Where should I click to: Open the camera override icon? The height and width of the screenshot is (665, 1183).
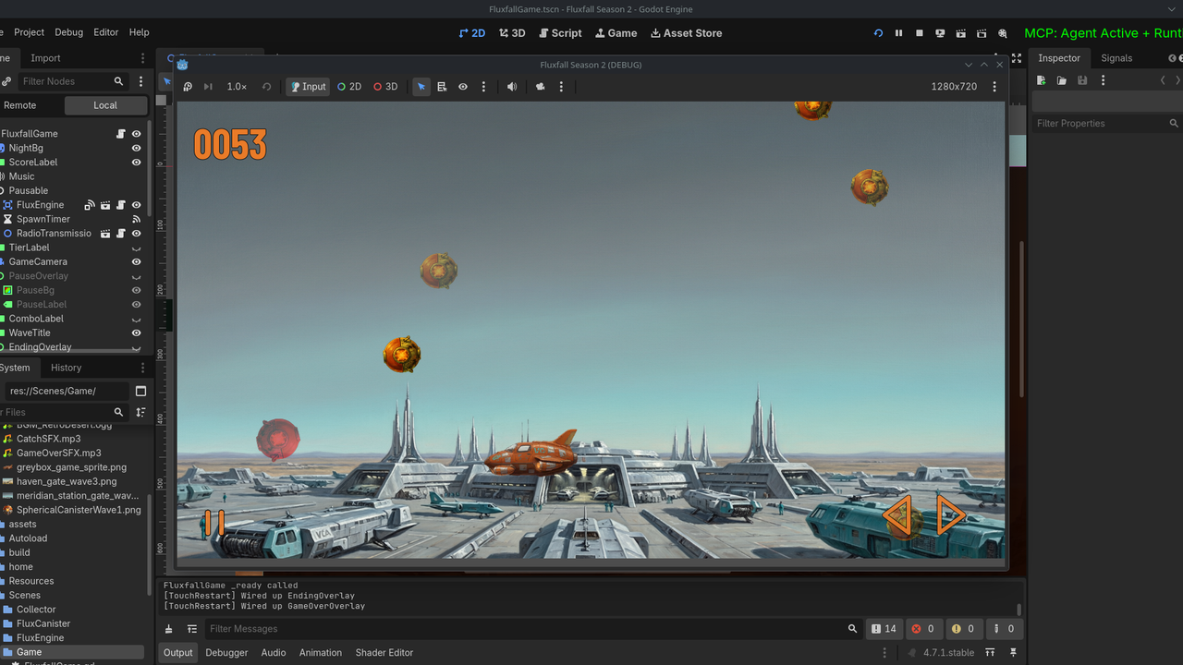point(541,87)
